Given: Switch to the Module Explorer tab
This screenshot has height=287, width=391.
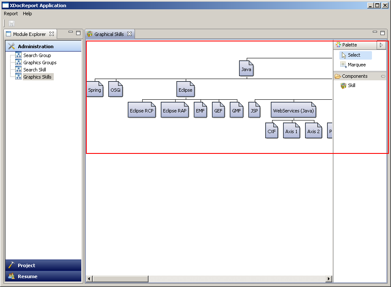Looking at the screenshot, I should 30,34.
